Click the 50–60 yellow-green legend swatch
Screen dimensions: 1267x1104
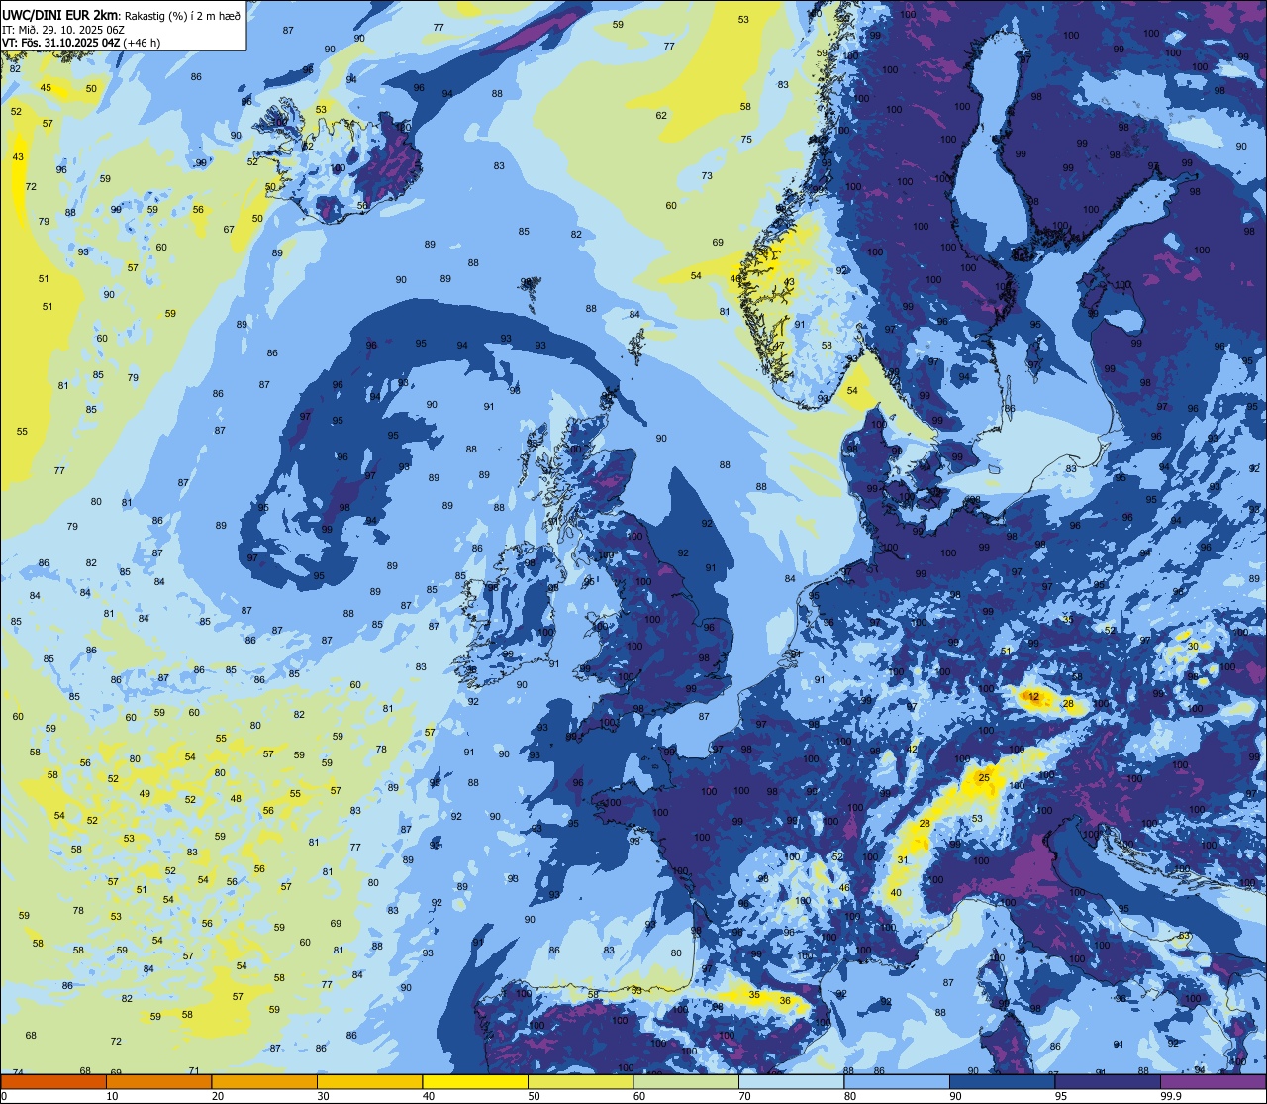580,1081
